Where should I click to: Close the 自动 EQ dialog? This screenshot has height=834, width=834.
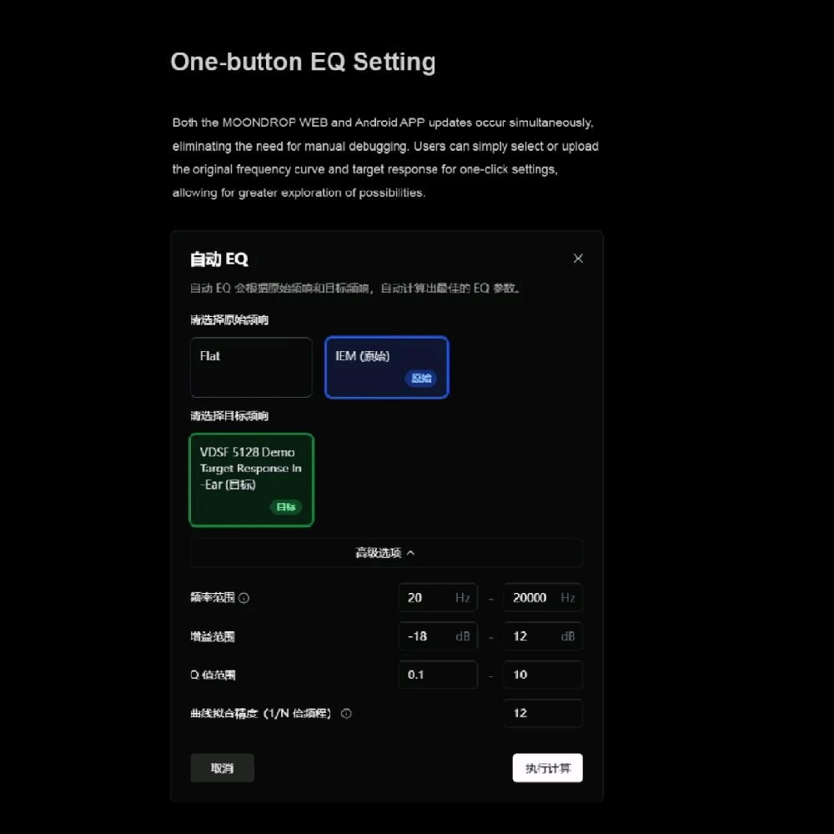(578, 259)
